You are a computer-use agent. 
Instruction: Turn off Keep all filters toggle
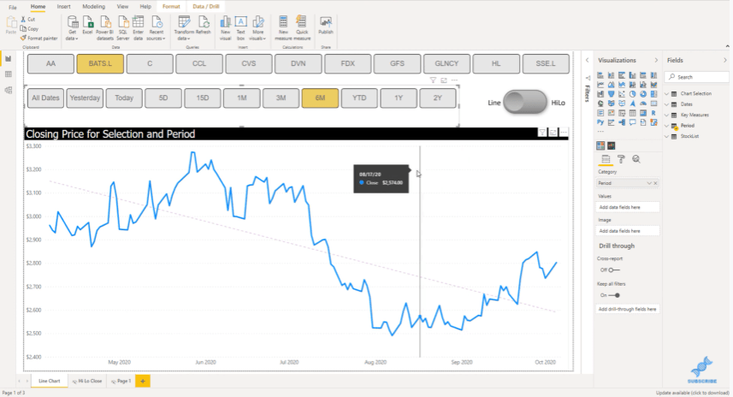614,295
